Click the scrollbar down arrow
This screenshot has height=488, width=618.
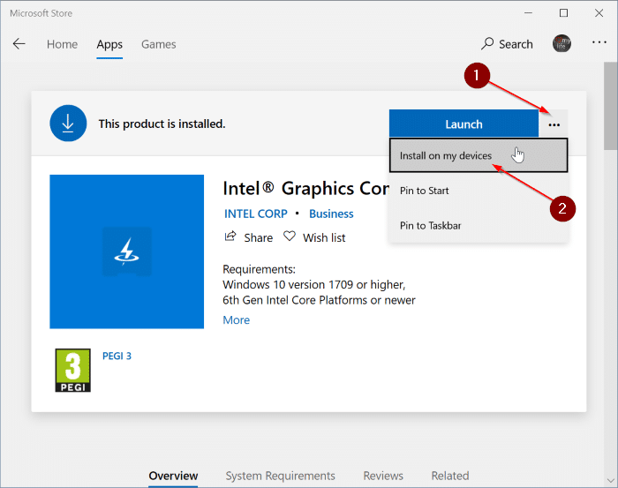pyautogui.click(x=611, y=481)
